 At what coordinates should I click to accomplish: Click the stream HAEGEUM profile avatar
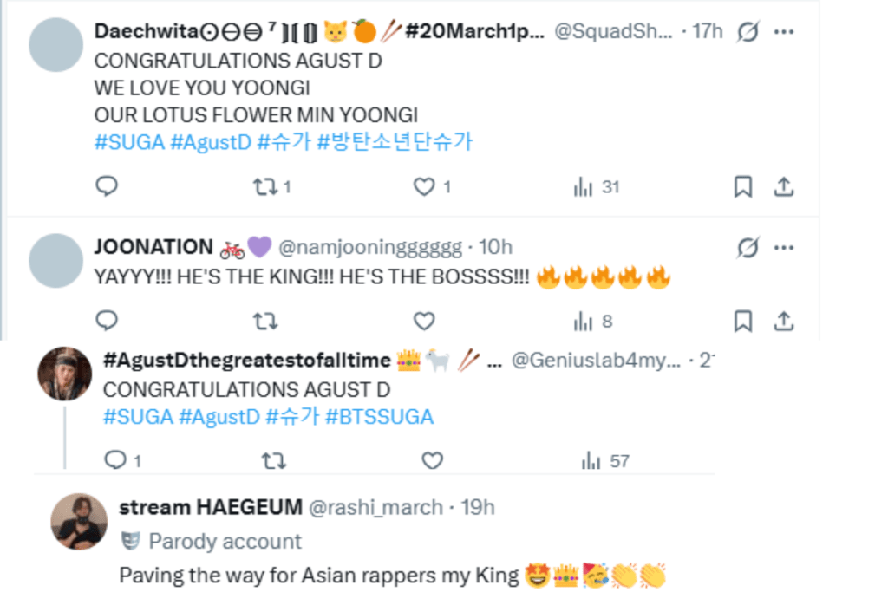pos(79,522)
